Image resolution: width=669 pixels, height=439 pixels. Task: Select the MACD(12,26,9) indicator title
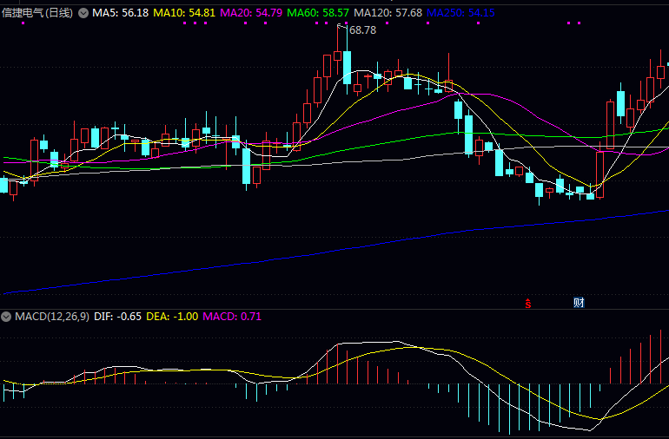click(52, 317)
